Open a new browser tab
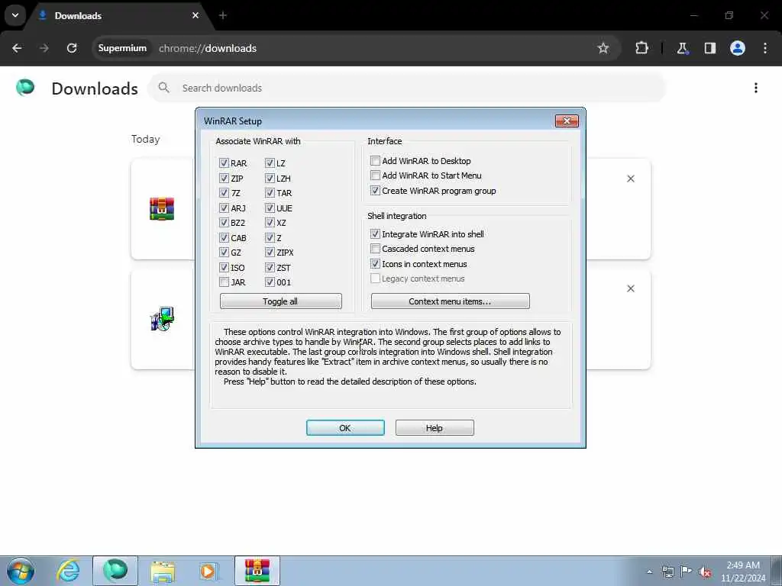Viewport: 782px width, 586px height. coord(223,15)
